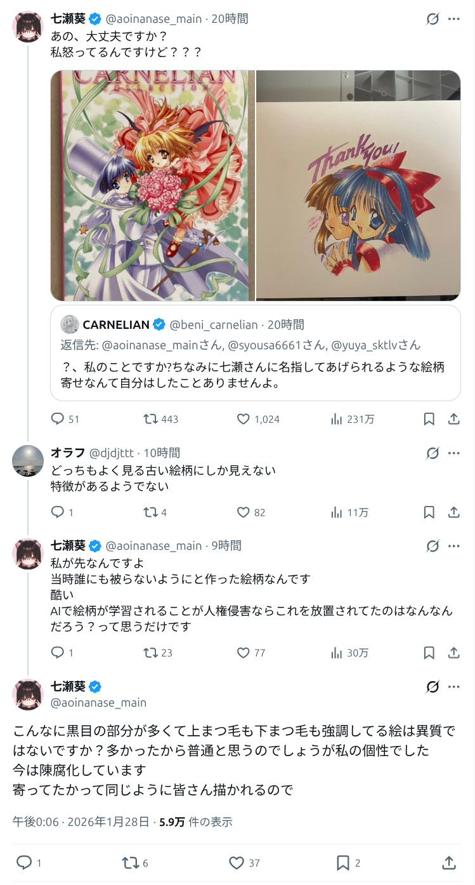This screenshot has height=885, width=475.
Task: Open @djdjttt profile link
Action: 112,453
